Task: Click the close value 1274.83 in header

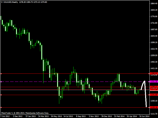Action: (x=44, y=2)
